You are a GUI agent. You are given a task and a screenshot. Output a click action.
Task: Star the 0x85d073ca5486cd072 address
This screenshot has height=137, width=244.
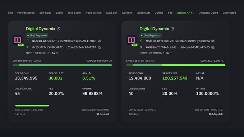point(28,47)
